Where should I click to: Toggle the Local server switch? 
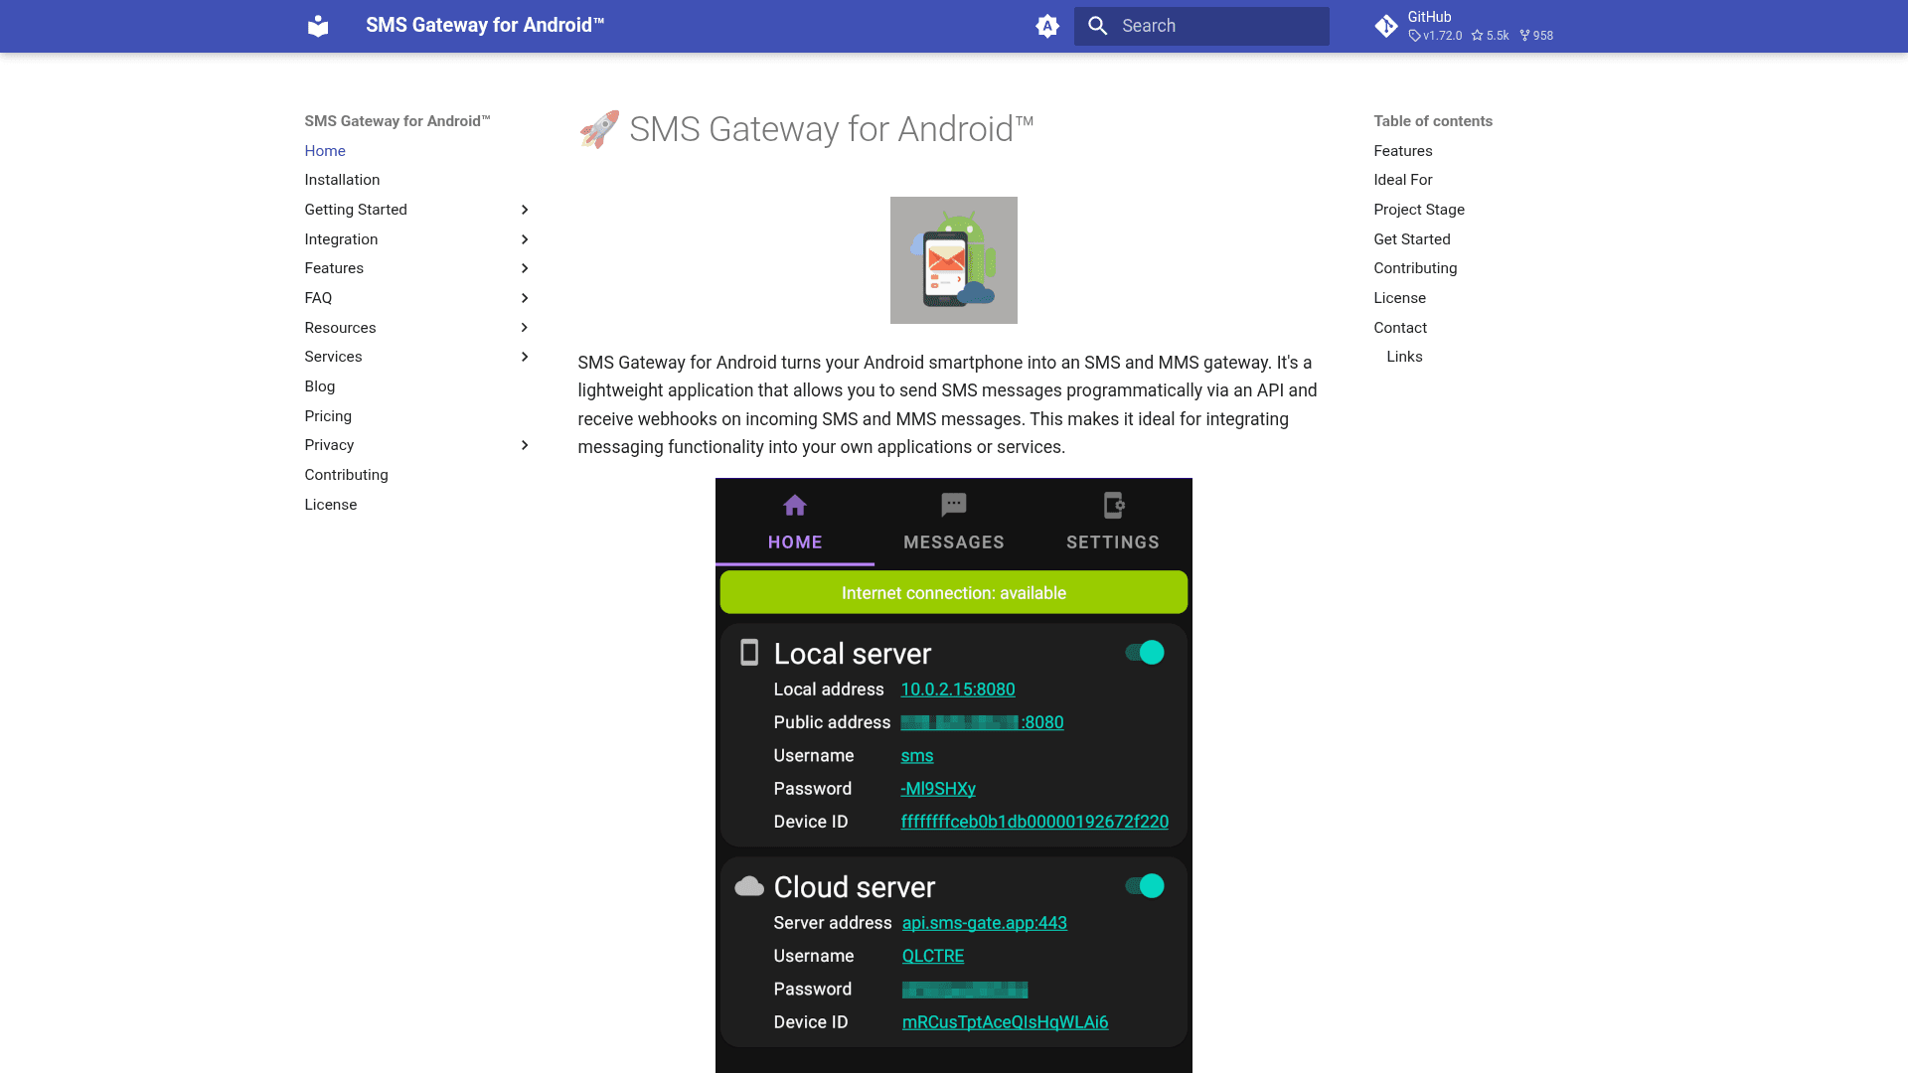[1145, 653]
